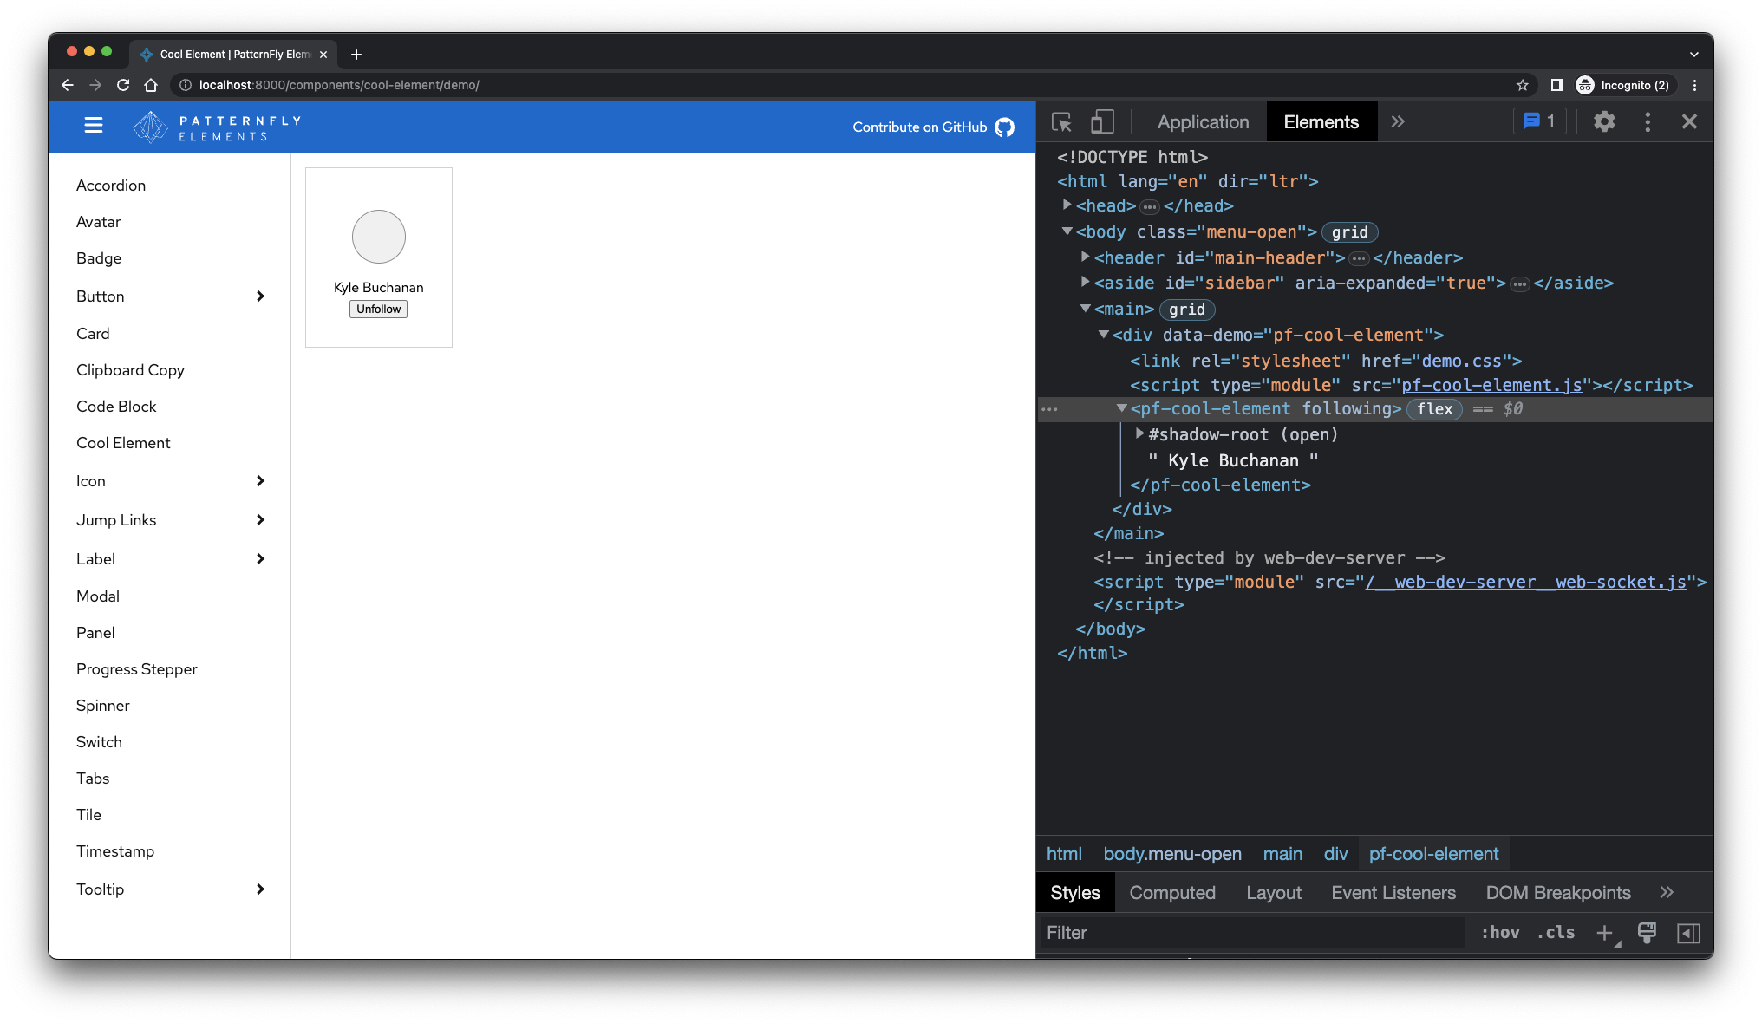
Task: Enable the :hov pseudo-class toggle
Action: point(1499,933)
